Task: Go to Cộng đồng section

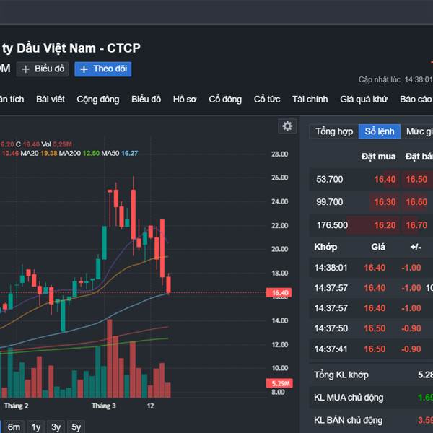Action: point(98,99)
